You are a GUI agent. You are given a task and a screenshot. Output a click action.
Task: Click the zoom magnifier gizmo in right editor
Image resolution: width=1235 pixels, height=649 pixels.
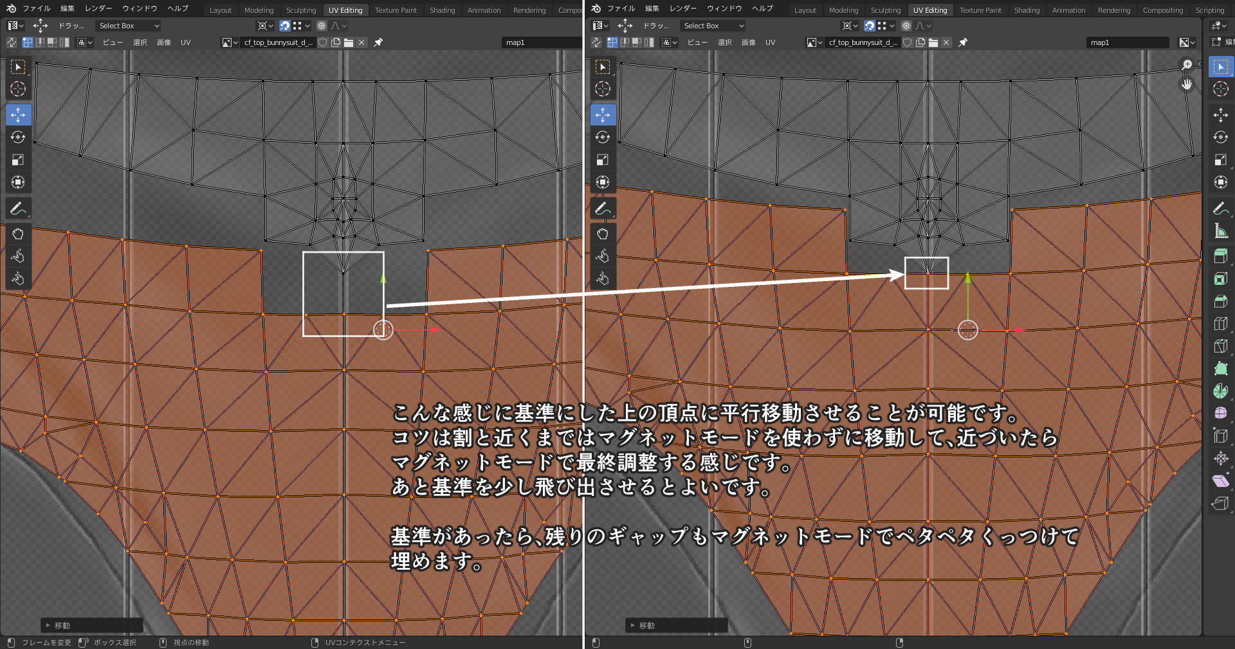click(1187, 64)
